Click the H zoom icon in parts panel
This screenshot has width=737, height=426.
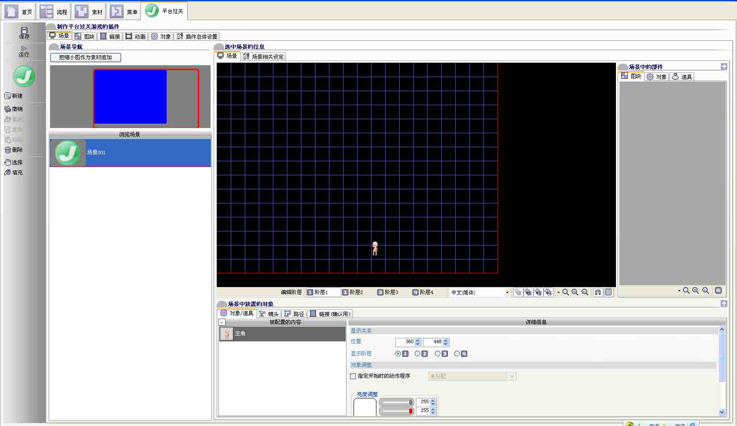[x=696, y=291]
